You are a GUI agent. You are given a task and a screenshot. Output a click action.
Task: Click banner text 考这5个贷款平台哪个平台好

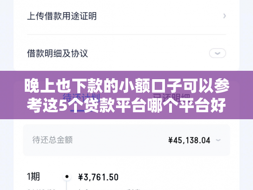(x=126, y=105)
